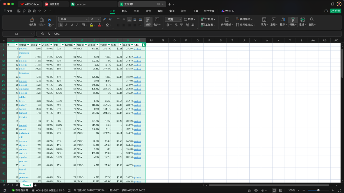Click the WPS AI button
This screenshot has height=193, width=344.
(228, 11)
